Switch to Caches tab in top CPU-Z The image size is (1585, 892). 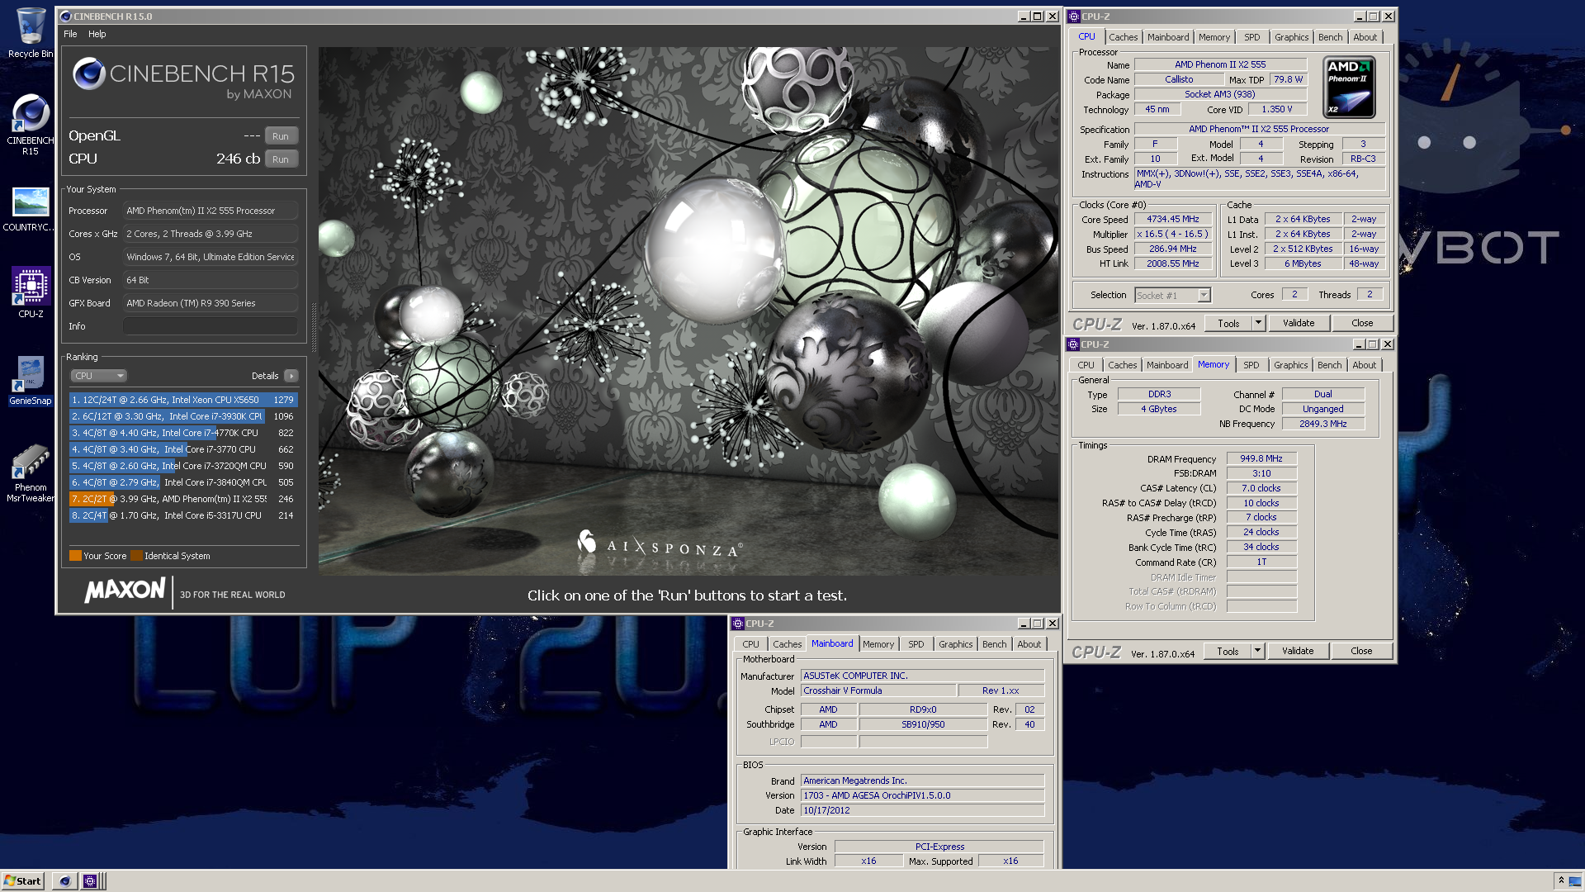(x=1124, y=37)
